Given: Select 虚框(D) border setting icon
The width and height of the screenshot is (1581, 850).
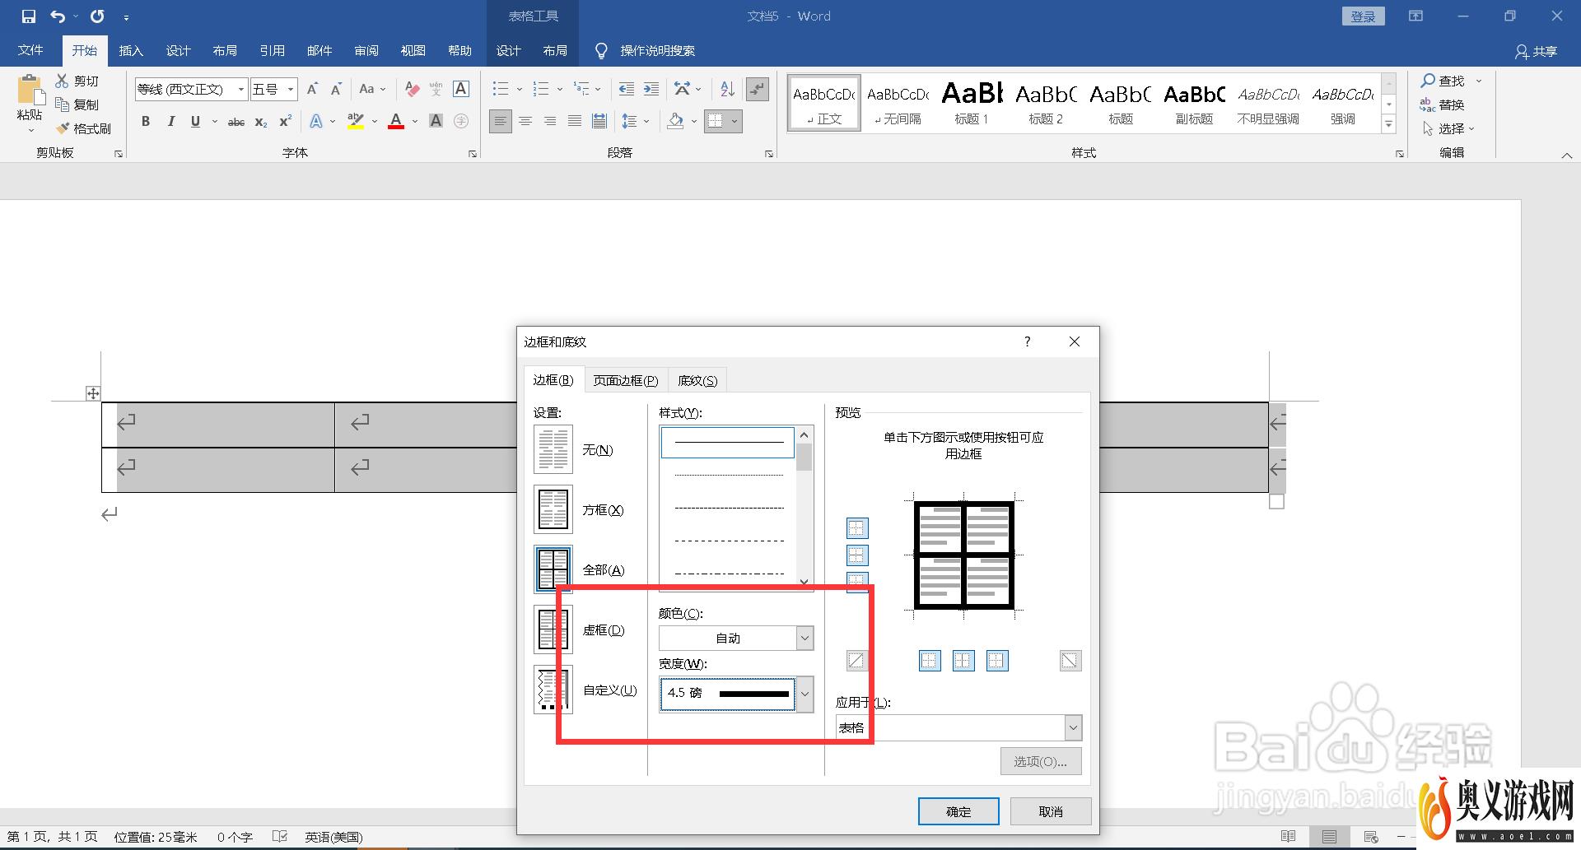Looking at the screenshot, I should pos(553,629).
